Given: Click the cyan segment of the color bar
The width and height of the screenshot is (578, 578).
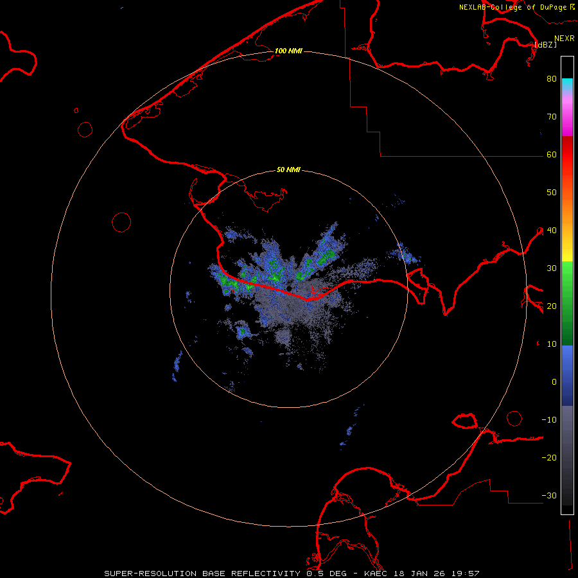Looking at the screenshot, I should (x=567, y=84).
